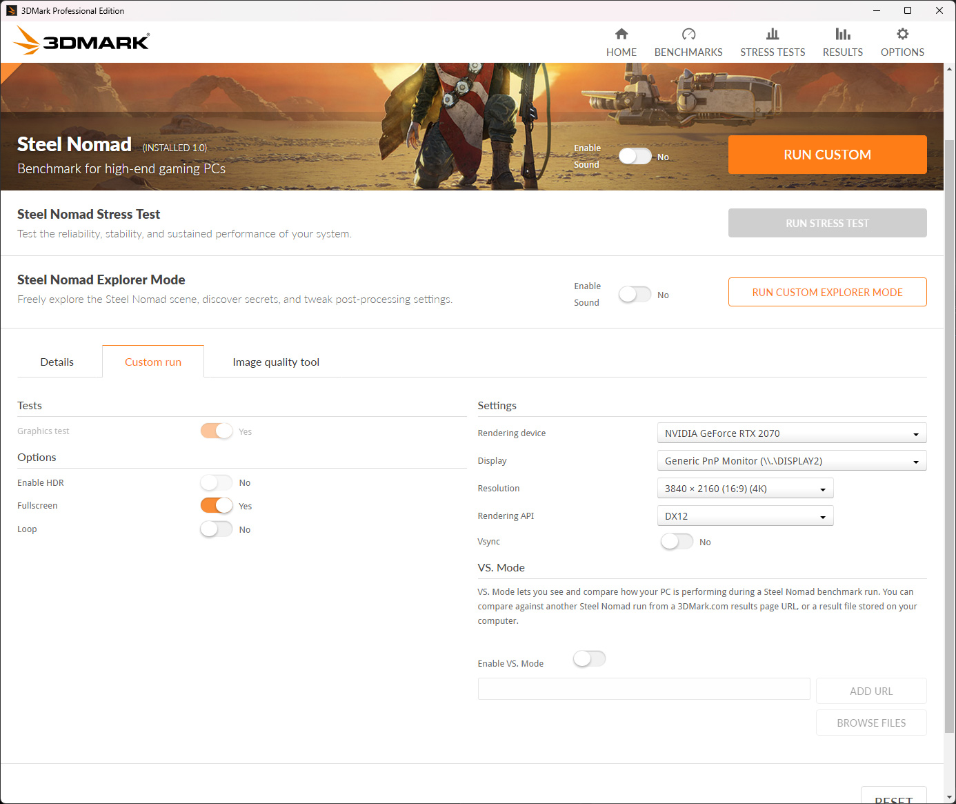Select the Custom run tab
Screen dimensions: 956x804
pyautogui.click(x=153, y=362)
